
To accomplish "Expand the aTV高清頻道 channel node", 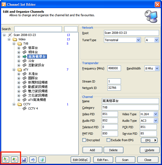I will point(19,100).
